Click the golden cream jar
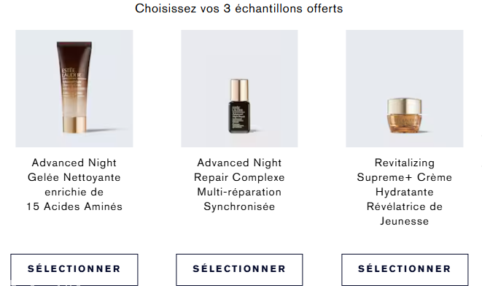This screenshot has height=299, width=482. point(405,118)
